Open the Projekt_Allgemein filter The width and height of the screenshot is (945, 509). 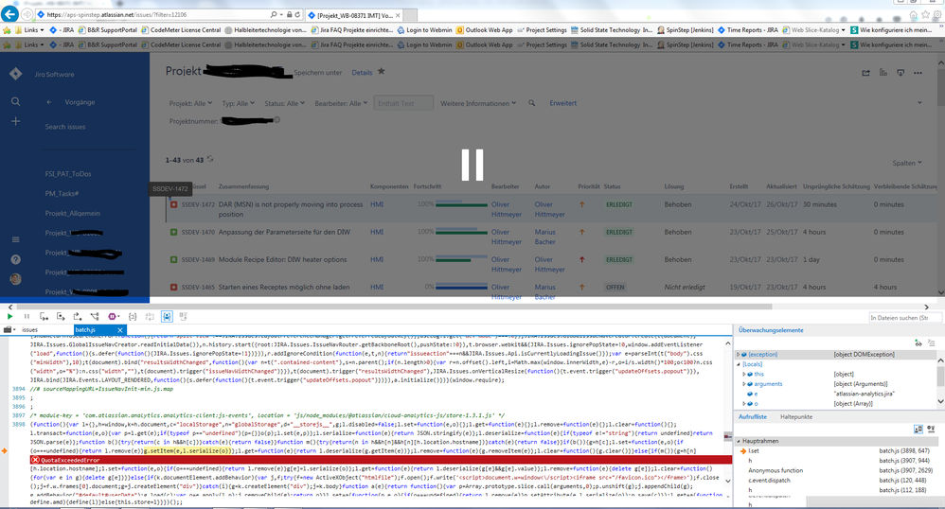[72, 213]
